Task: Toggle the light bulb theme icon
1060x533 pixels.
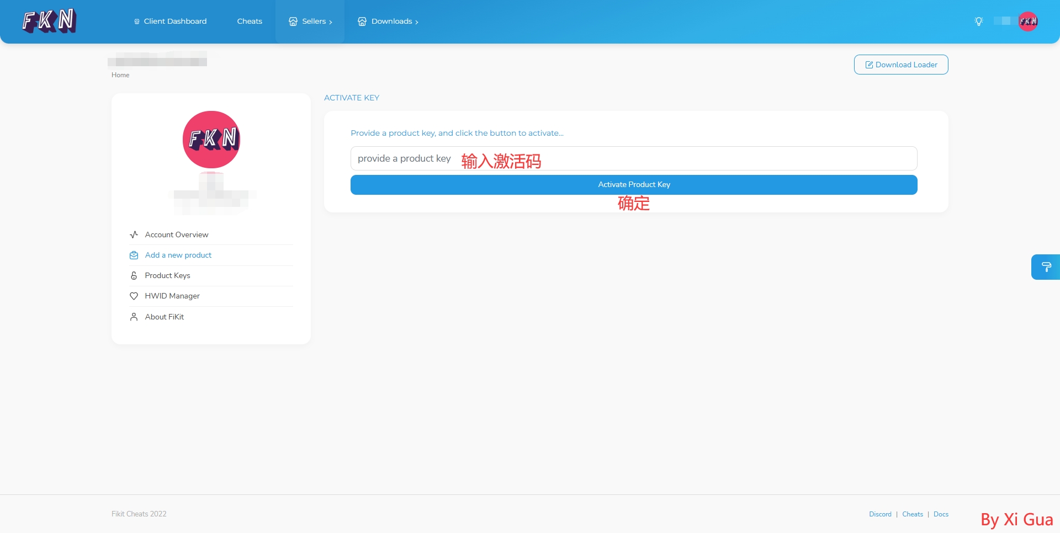Action: [x=978, y=22]
